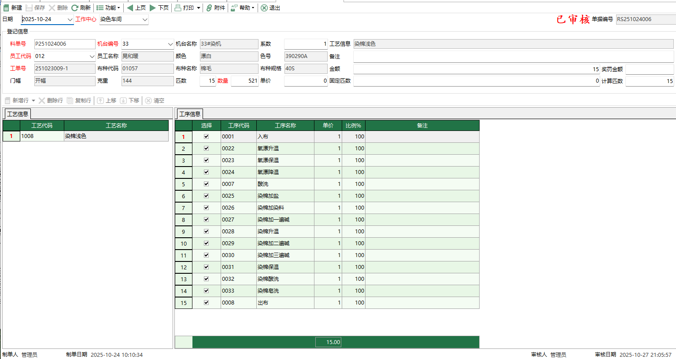Disable the checkbox for 出布 process
Viewport: 676px width, 359px height.
click(x=207, y=302)
